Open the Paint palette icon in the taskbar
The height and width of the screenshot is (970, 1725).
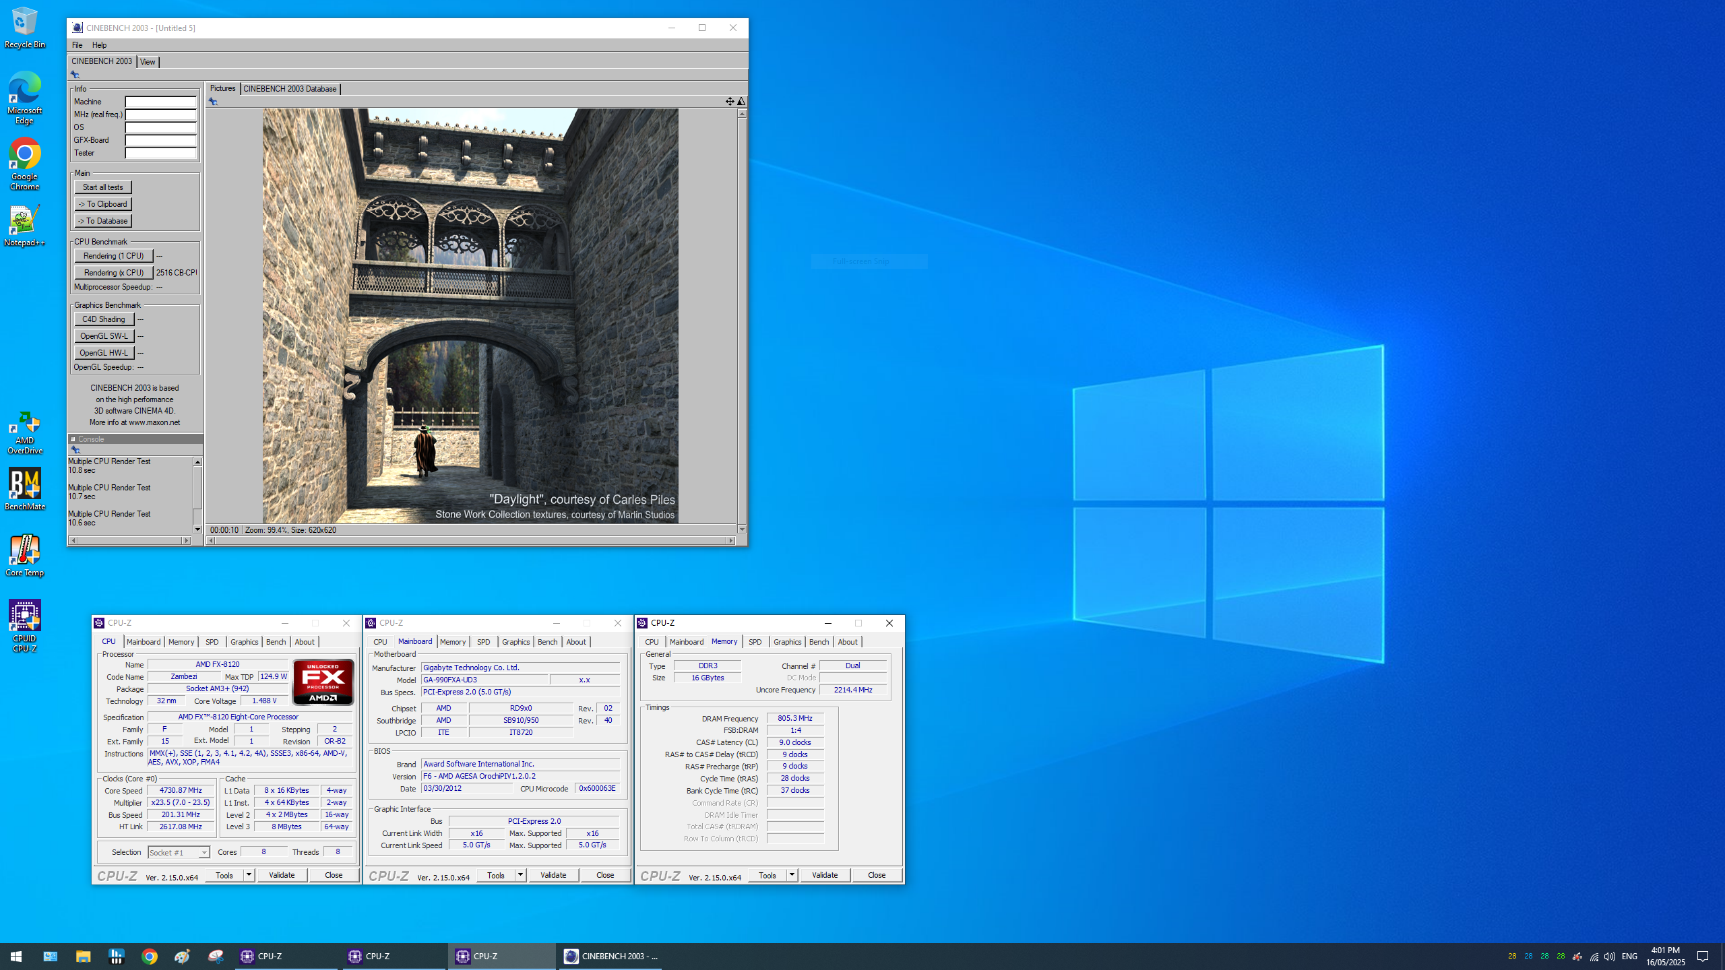[x=183, y=956]
